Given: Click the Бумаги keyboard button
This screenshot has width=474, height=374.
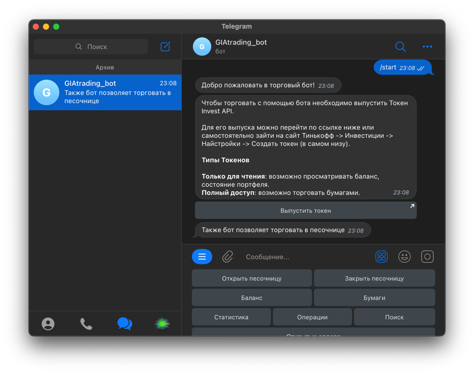Looking at the screenshot, I should tap(374, 297).
